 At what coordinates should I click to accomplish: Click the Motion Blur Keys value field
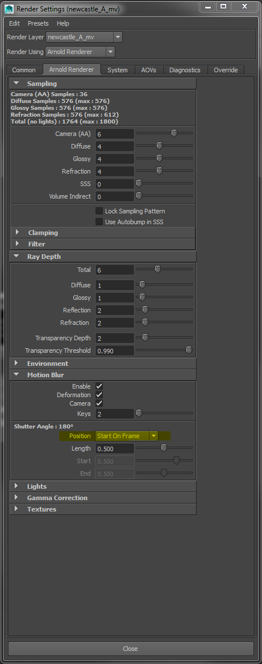click(x=115, y=414)
